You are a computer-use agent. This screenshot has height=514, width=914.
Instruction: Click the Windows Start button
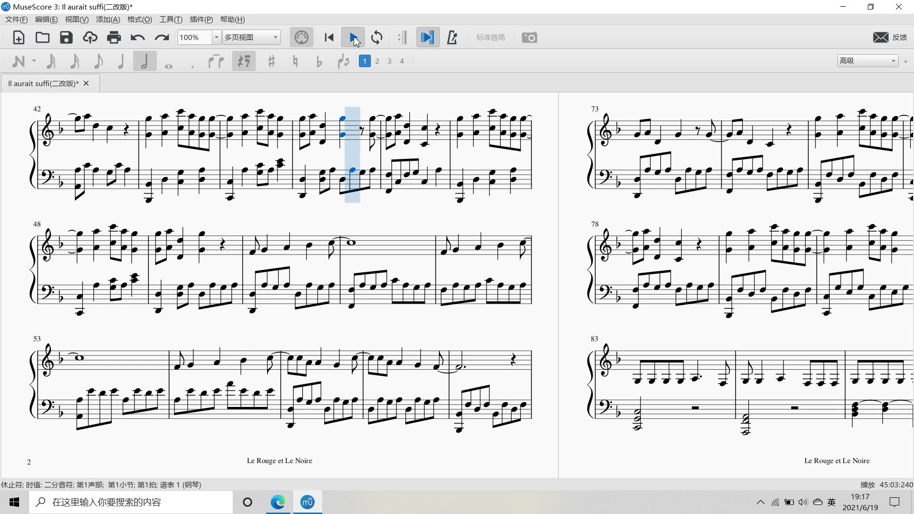click(x=14, y=502)
